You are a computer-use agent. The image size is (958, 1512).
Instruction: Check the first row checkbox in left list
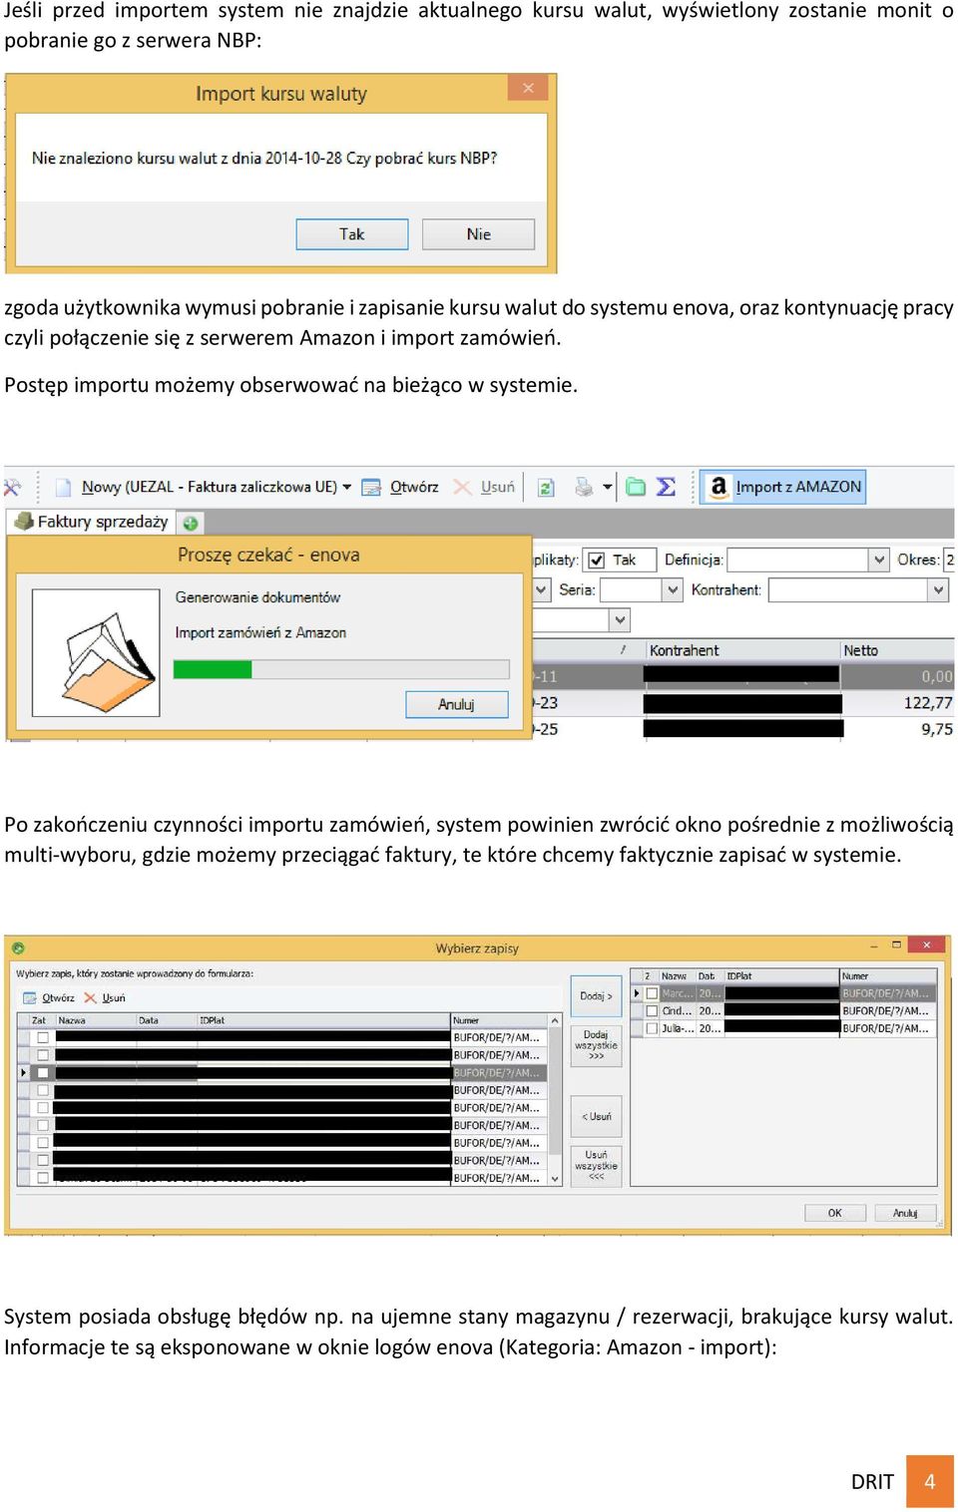coord(43,1037)
